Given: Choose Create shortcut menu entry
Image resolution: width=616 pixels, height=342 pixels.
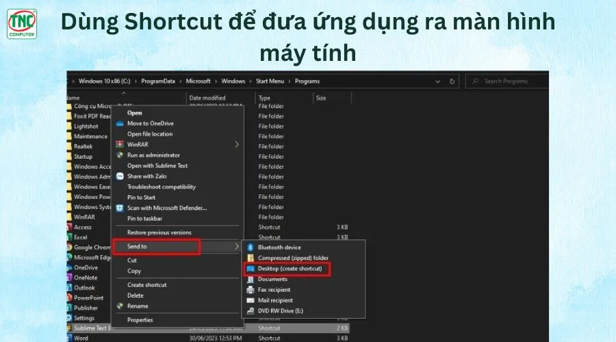Looking at the screenshot, I should pyautogui.click(x=146, y=285).
